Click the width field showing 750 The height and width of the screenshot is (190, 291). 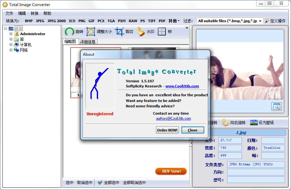pos(230,148)
